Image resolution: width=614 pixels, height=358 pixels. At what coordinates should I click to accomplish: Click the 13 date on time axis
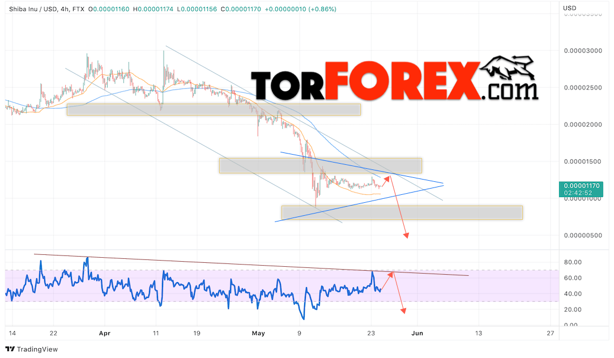(479, 333)
